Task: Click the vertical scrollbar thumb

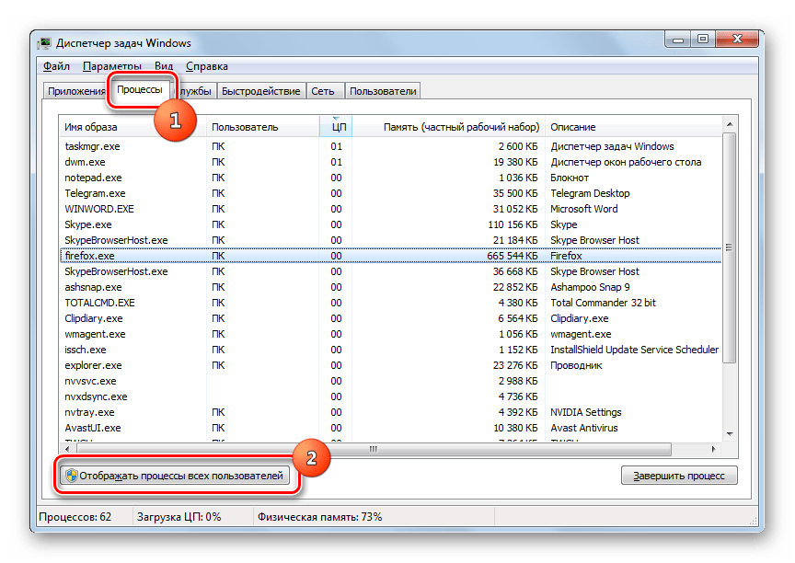Action: click(x=730, y=247)
